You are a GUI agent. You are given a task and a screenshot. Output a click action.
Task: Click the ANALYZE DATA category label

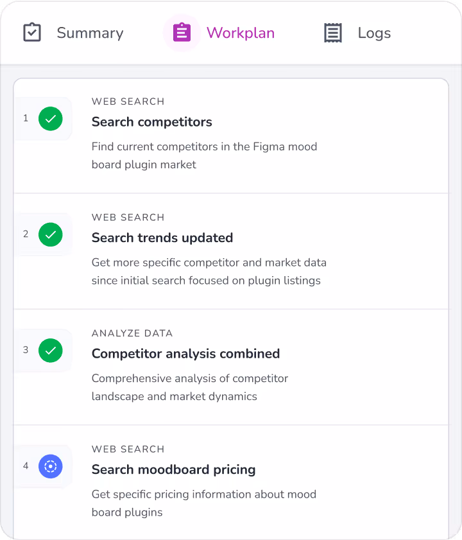pyautogui.click(x=132, y=333)
